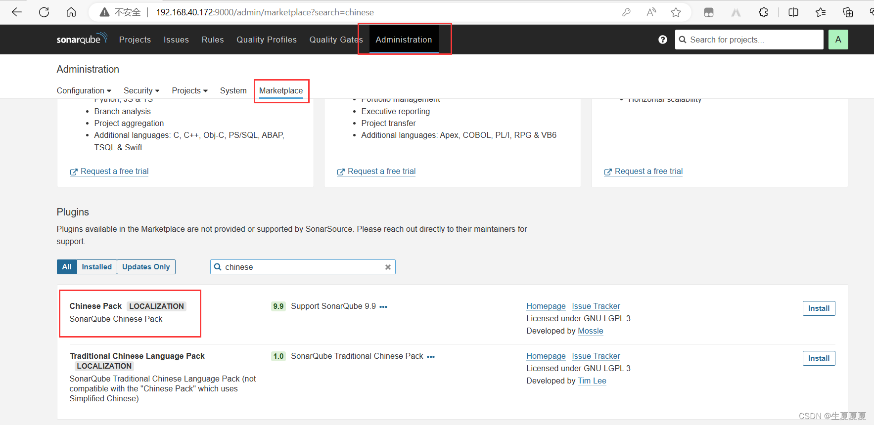Select the All plugins filter
Screen dimensions: 874x425
point(67,267)
